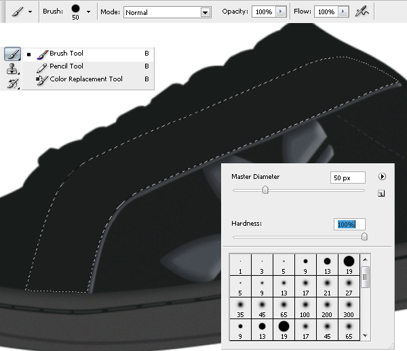The width and height of the screenshot is (407, 351).
Task: Select the Clone Stamp tool in toolbox
Action: [x=12, y=68]
